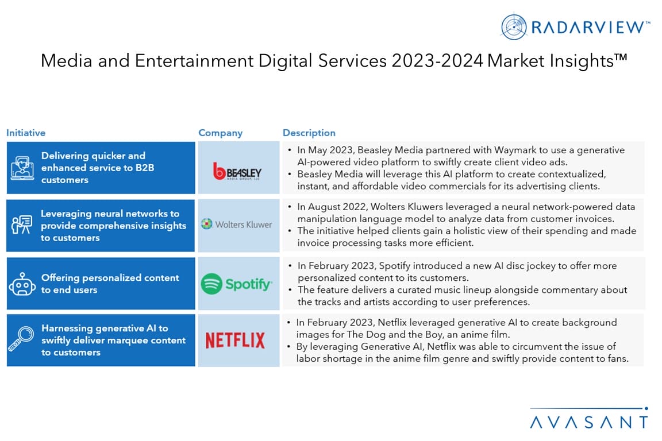Click the customer service headset icon
Viewport: 662px width, 441px height.
pos(22,168)
